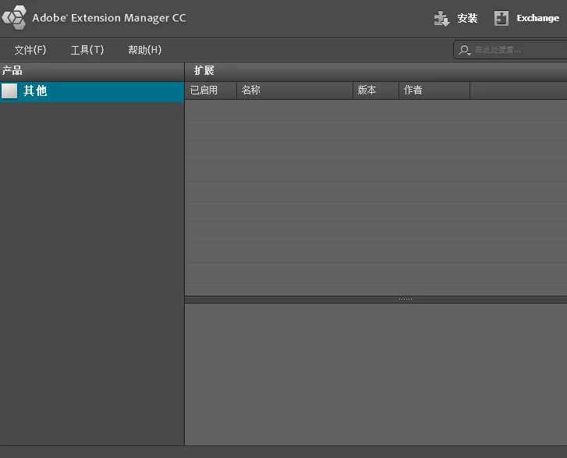Select the 其他 product row
567x458 pixels.
tap(92, 91)
